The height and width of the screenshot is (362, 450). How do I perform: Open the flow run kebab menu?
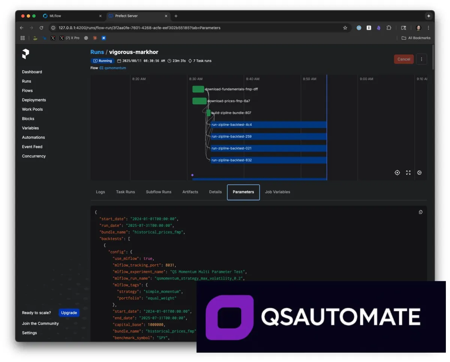click(x=421, y=59)
